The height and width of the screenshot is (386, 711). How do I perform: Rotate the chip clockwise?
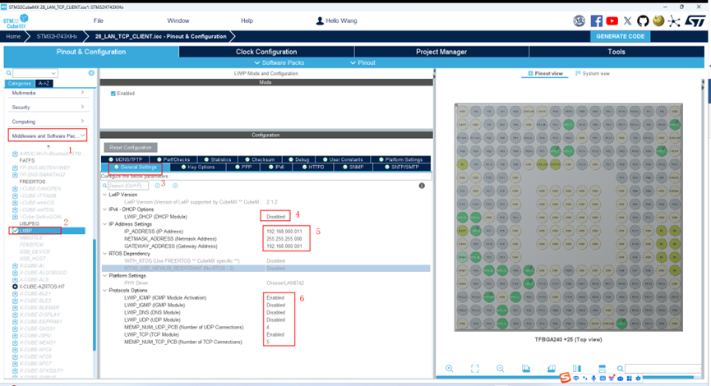click(525, 368)
